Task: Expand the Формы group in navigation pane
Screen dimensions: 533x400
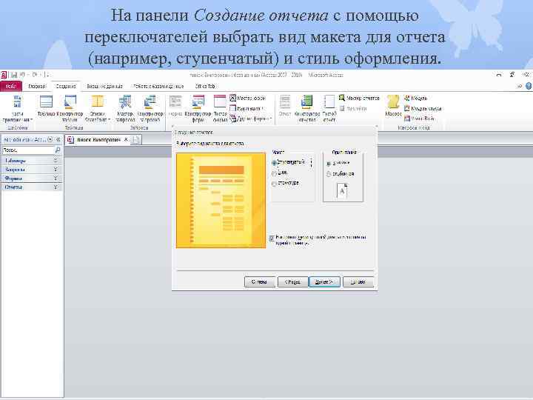Action: tap(32, 179)
